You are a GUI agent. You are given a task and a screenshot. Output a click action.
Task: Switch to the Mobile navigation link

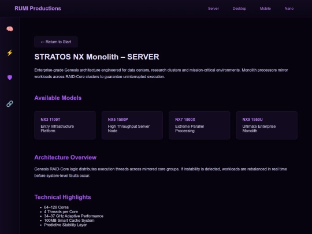click(265, 9)
